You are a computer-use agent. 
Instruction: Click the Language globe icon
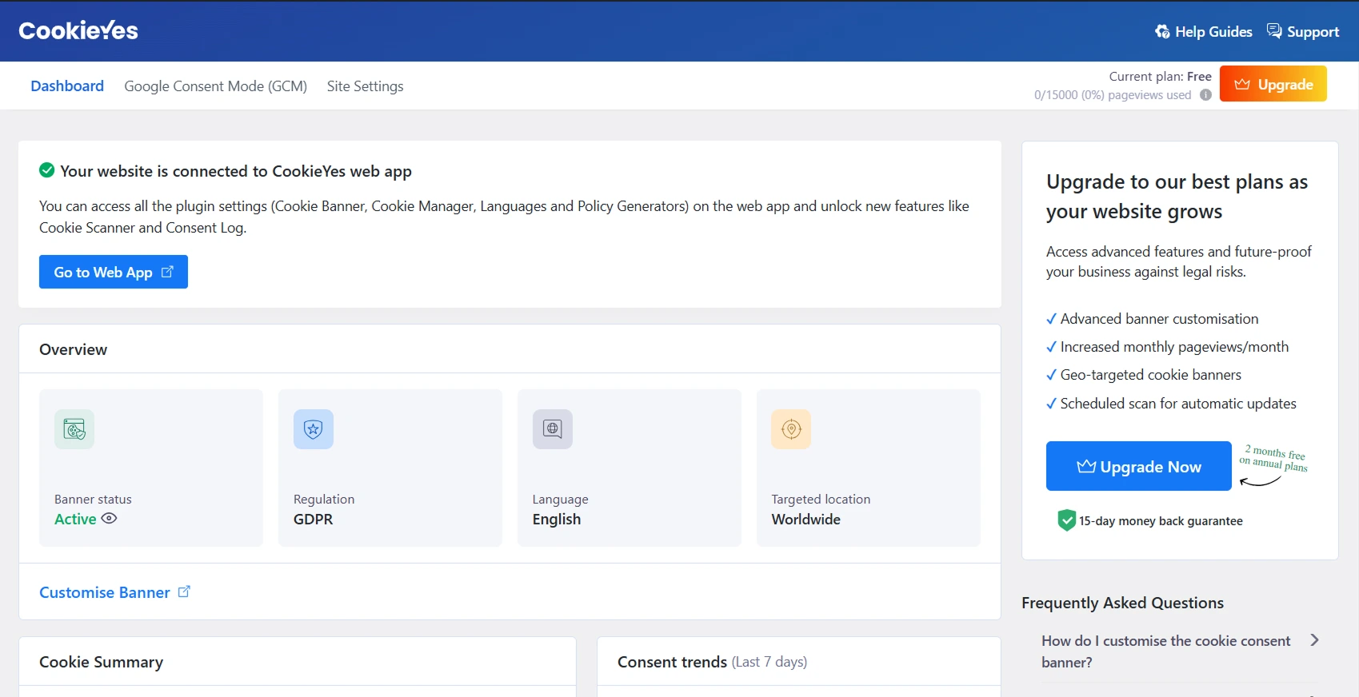click(553, 429)
